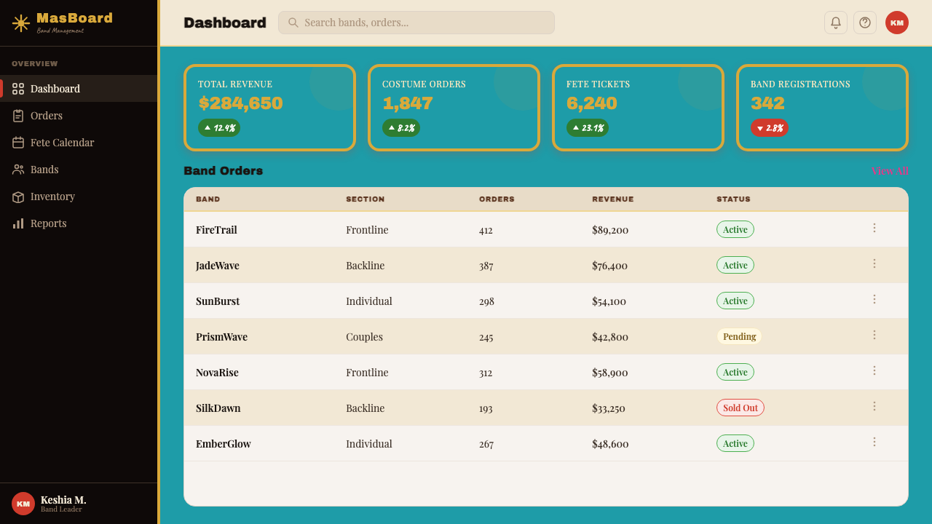
Task: Open the more options menu for EmberGlow
Action: click(874, 442)
